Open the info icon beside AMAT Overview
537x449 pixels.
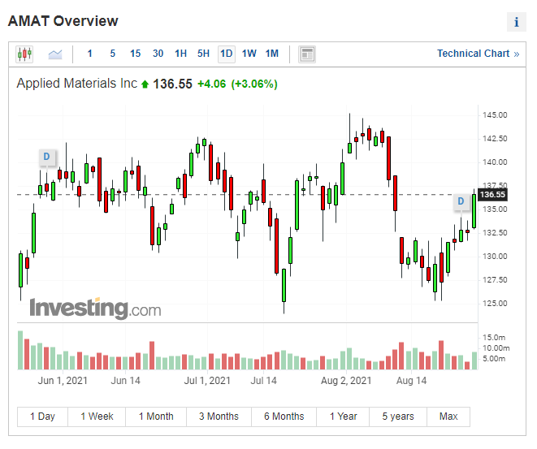pos(517,22)
